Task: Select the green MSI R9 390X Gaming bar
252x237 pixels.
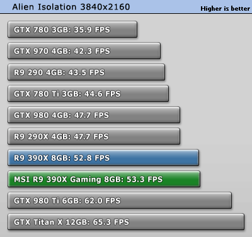Action: pos(104,179)
